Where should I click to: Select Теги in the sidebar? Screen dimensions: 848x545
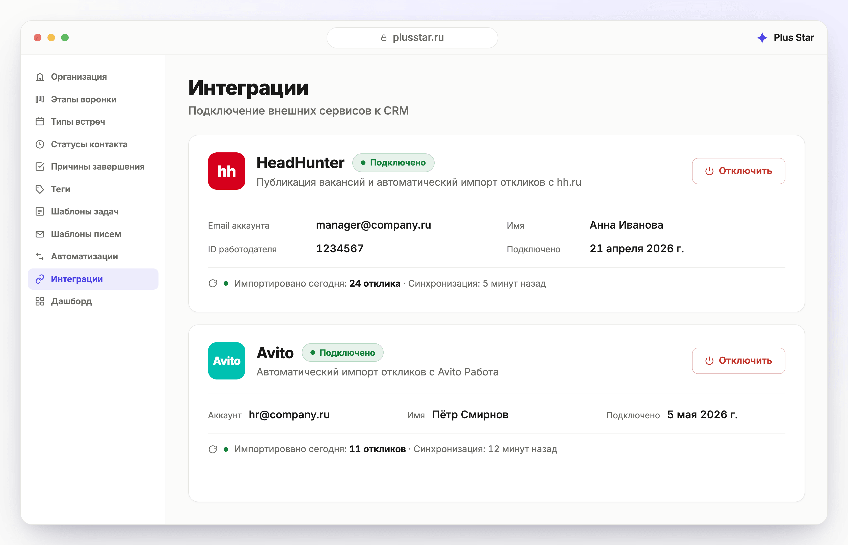[x=93, y=189]
